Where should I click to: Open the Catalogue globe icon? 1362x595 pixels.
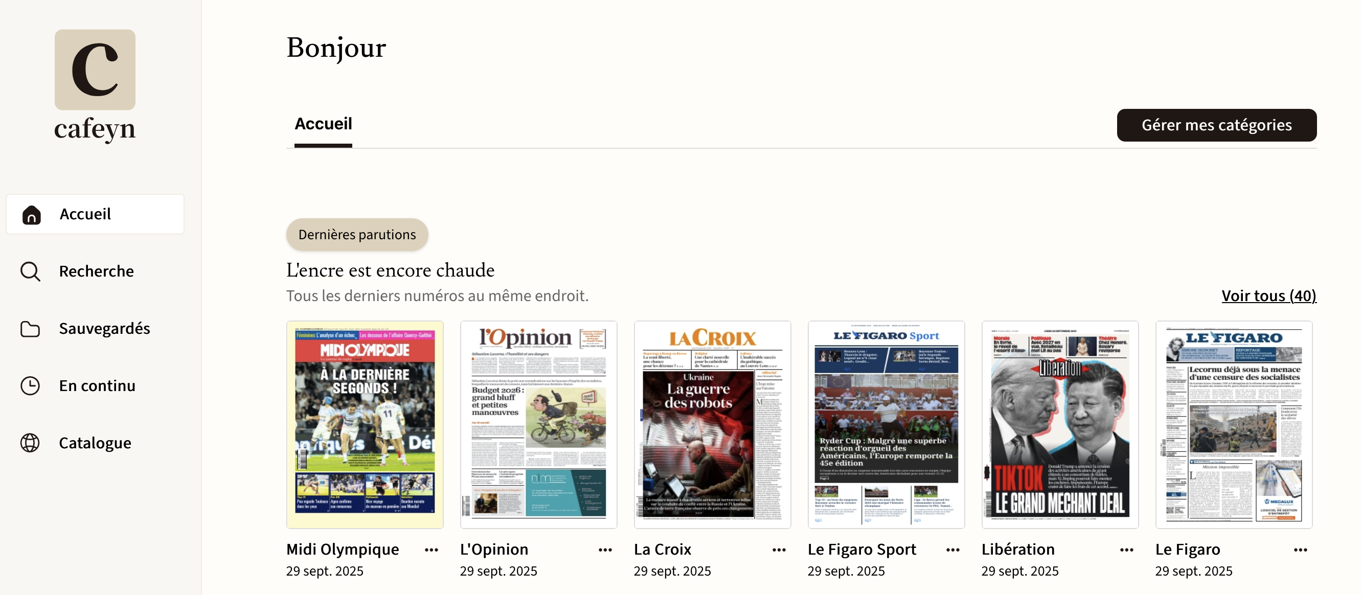30,443
